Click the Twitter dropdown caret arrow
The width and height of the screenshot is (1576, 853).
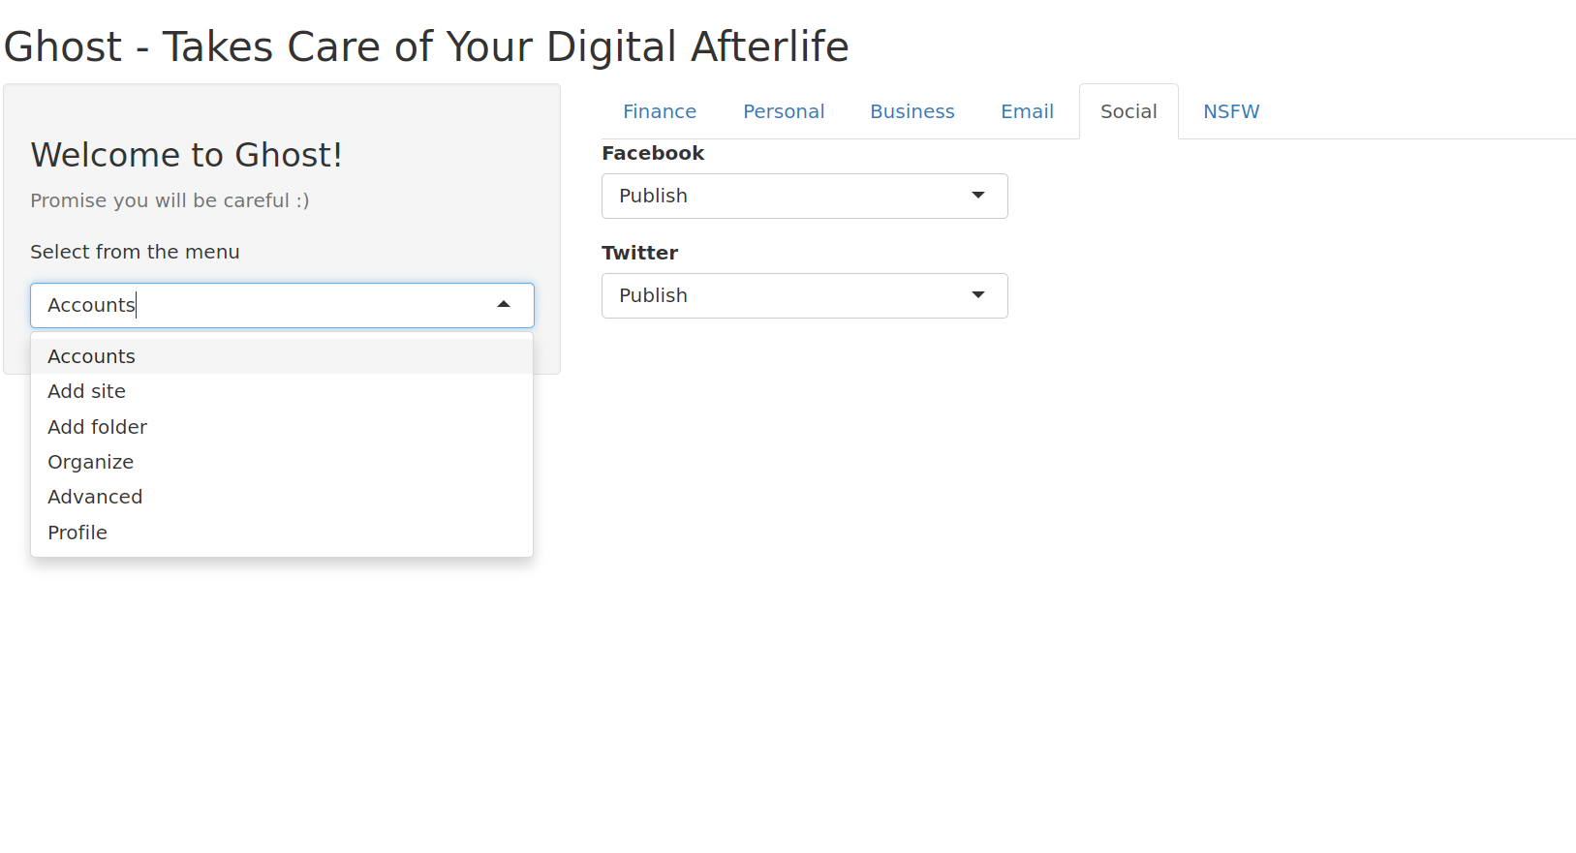978,295
